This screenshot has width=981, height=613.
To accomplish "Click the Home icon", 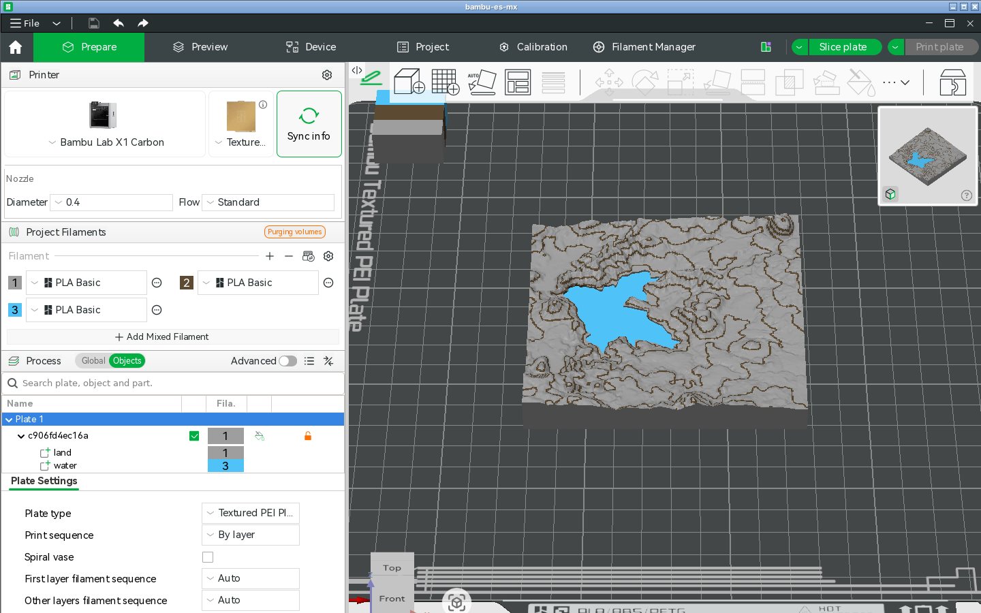I will [16, 47].
